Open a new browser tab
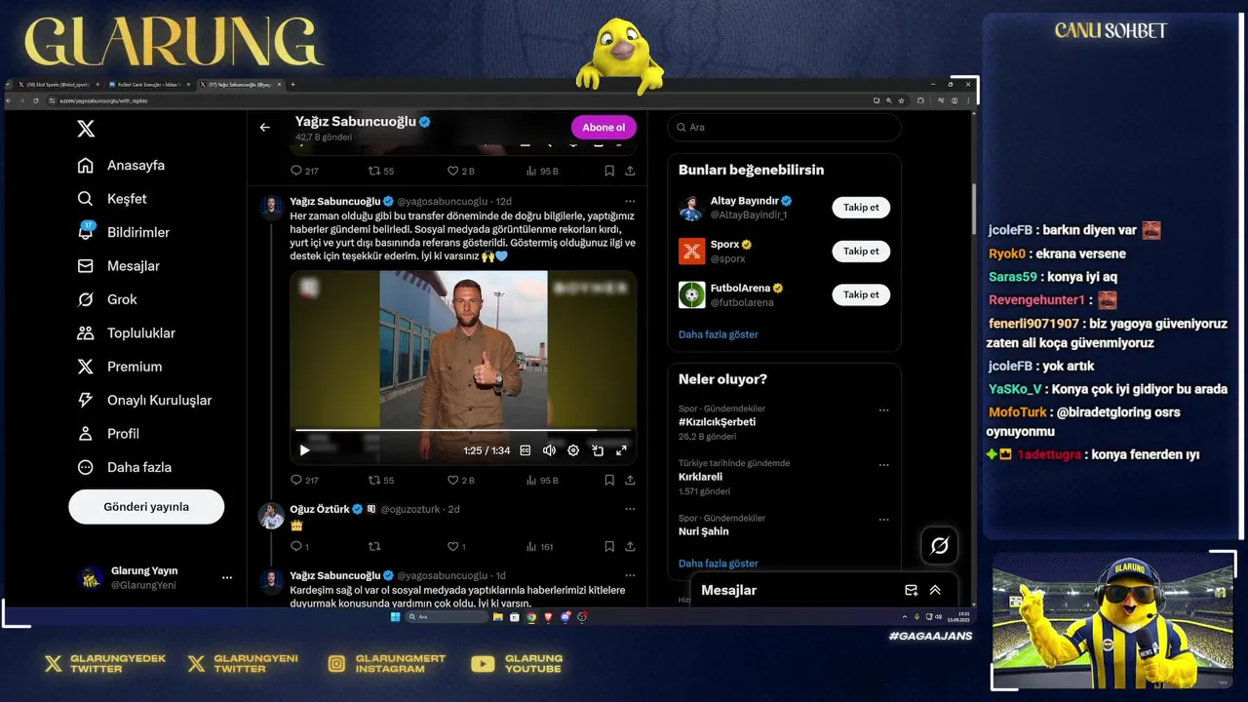1248x702 pixels. (x=292, y=85)
